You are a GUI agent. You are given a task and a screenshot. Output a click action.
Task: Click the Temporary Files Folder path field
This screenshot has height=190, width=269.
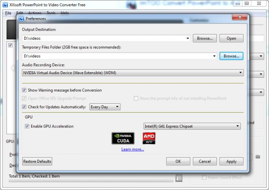pos(119,56)
